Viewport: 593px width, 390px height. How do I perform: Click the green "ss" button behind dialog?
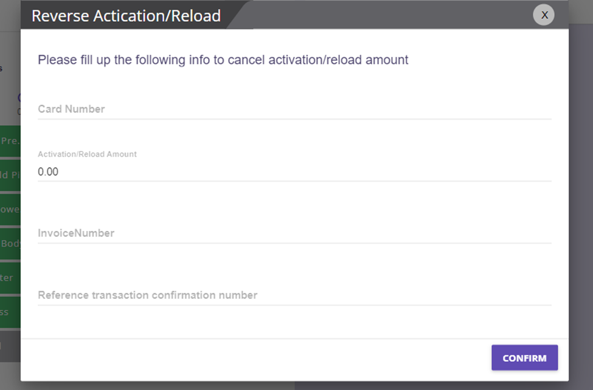(x=10, y=312)
